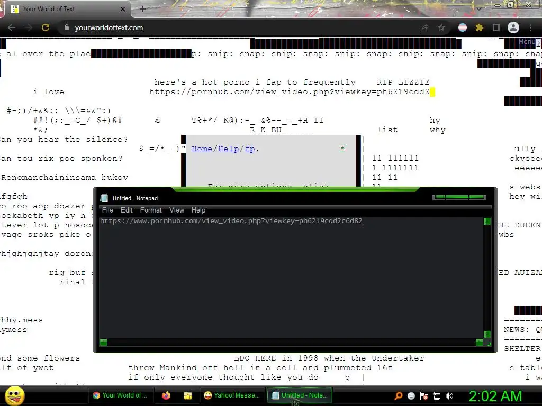Open the network tray icon

[x=437, y=396]
